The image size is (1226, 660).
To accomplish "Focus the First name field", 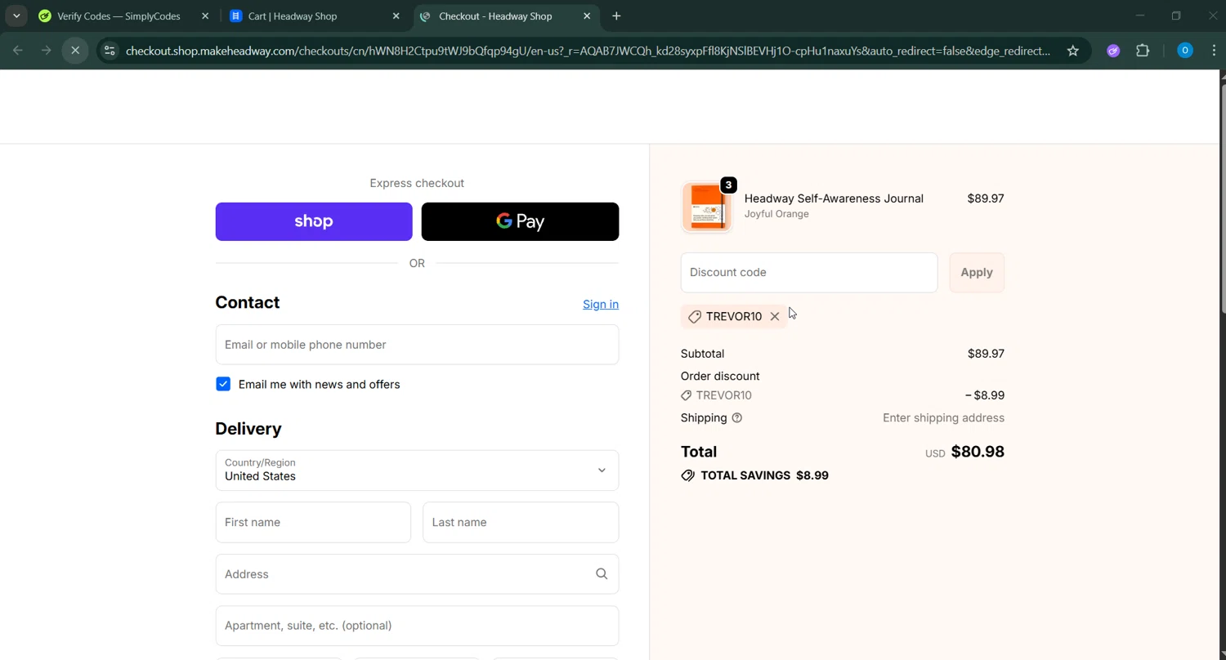I will click(x=313, y=522).
